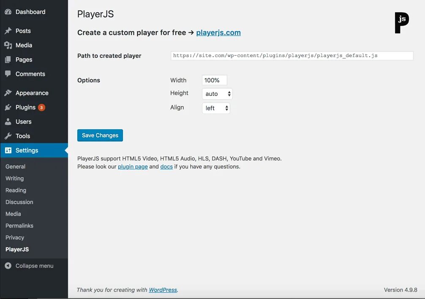
Task: Open the docs link
Action: [166, 166]
